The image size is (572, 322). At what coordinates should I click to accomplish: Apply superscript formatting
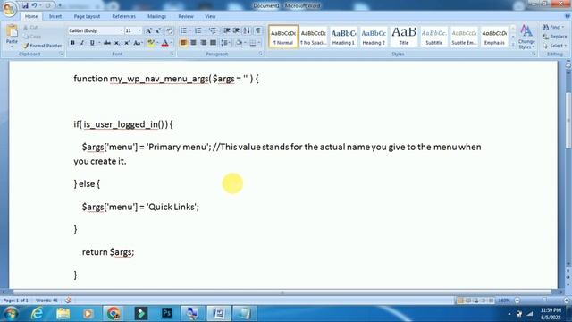click(x=127, y=43)
